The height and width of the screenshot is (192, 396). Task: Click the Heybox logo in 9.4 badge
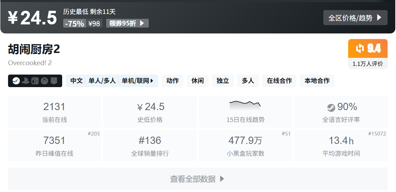point(360,48)
